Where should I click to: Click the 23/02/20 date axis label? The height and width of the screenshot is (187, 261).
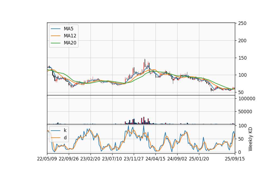pyautogui.click(x=90, y=159)
